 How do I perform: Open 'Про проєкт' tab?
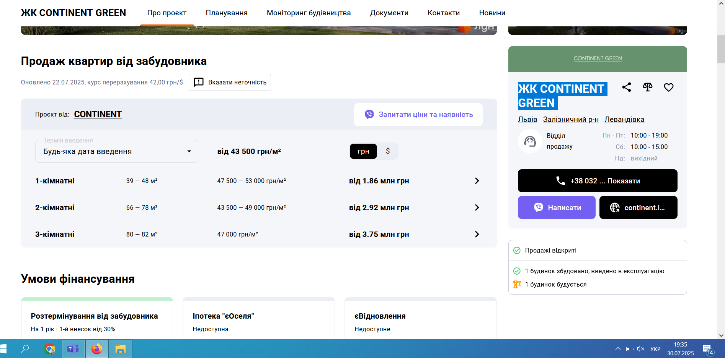(167, 13)
